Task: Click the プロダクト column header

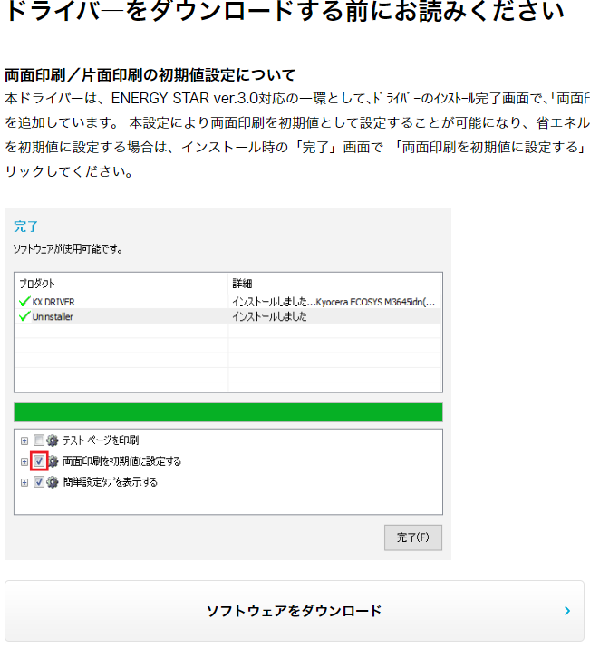Action: point(37,283)
